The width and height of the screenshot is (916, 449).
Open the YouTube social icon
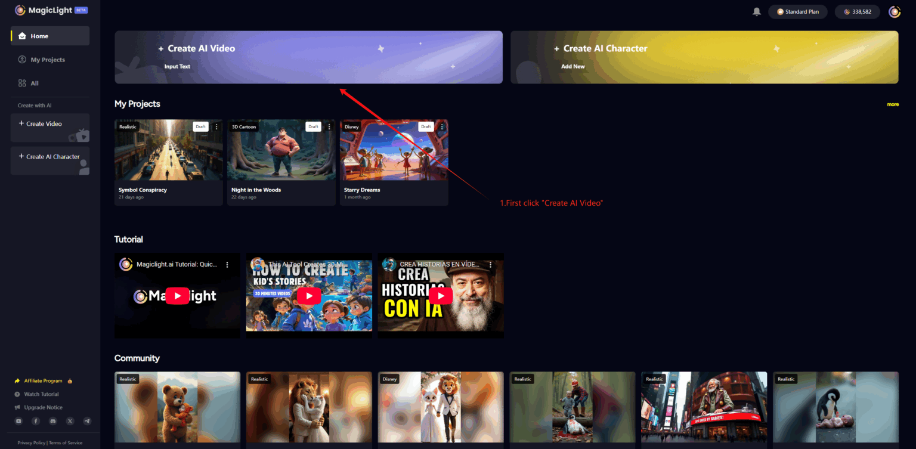[18, 420]
